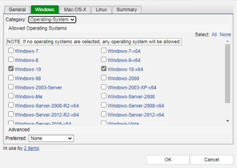The height and width of the screenshot is (168, 237).
Task: Click the scroll up arrow in the OS list
Action: pos(228,41)
